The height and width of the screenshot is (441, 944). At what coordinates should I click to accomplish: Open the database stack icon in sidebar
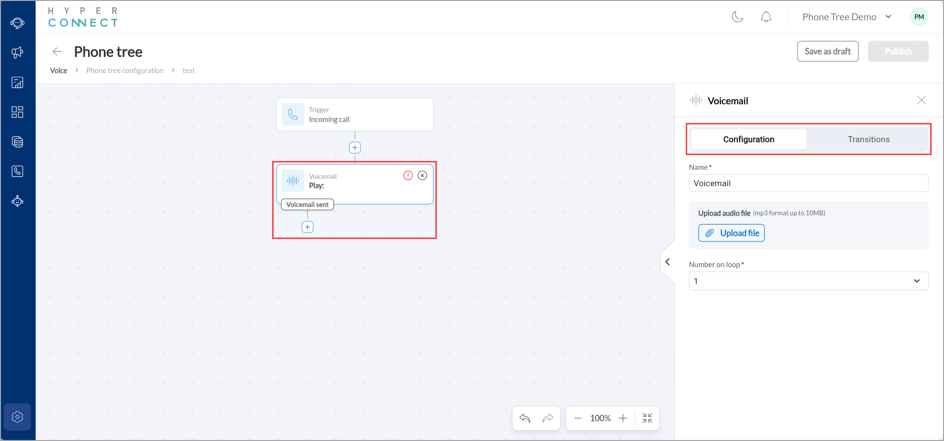pyautogui.click(x=17, y=142)
